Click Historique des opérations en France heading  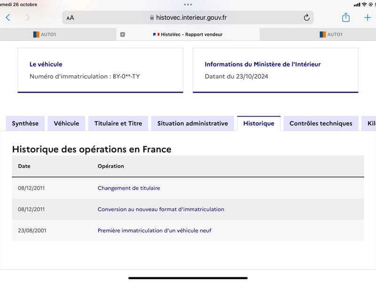coord(92,149)
